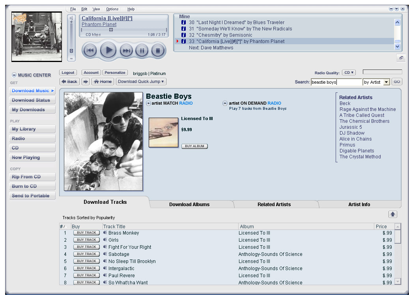Skip to the next track in player
Viewport: 409px width, 295px height.
126,51
